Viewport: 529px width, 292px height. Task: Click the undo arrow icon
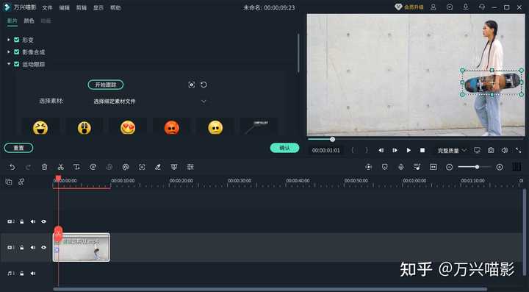coord(12,167)
